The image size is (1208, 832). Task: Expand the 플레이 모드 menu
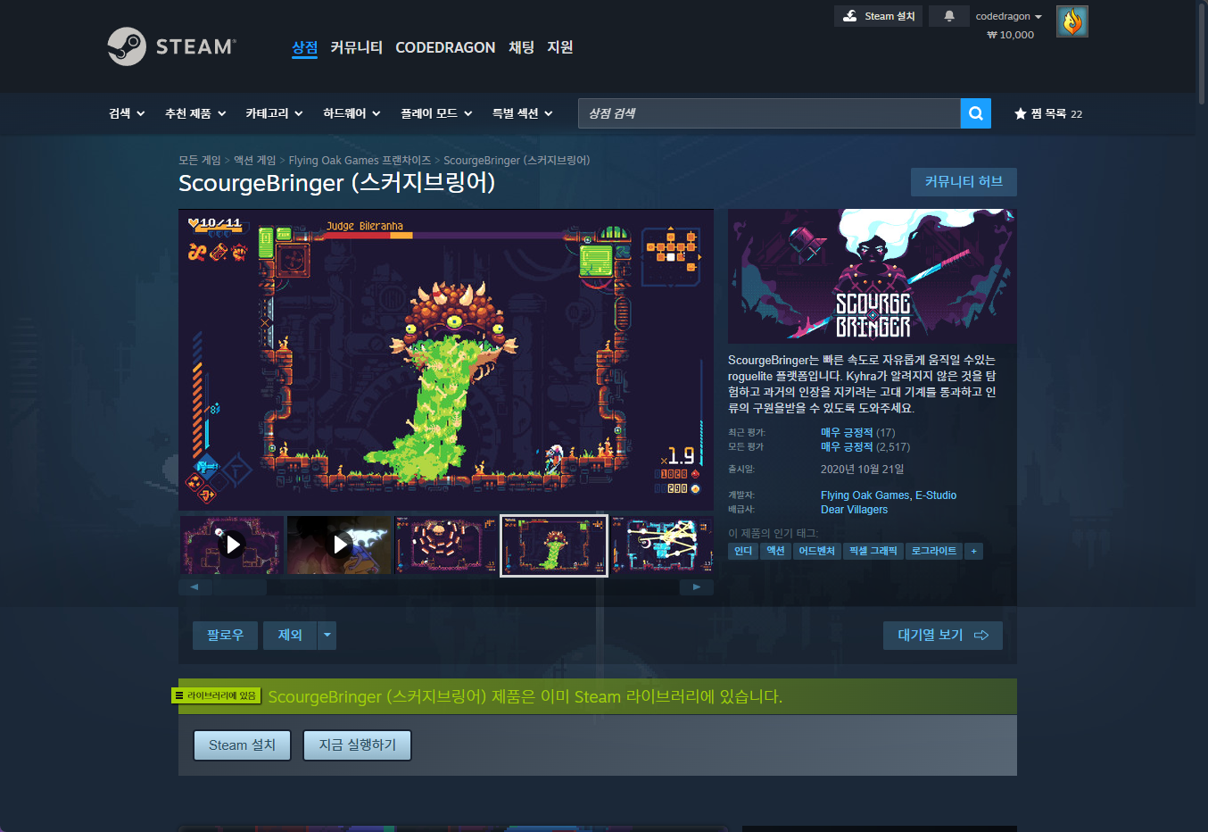point(436,113)
